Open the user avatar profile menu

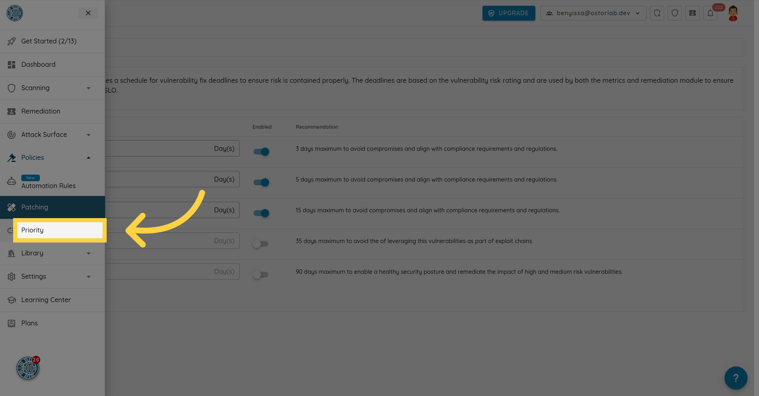[733, 13]
